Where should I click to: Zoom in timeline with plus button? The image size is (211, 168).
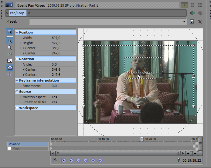point(188,153)
